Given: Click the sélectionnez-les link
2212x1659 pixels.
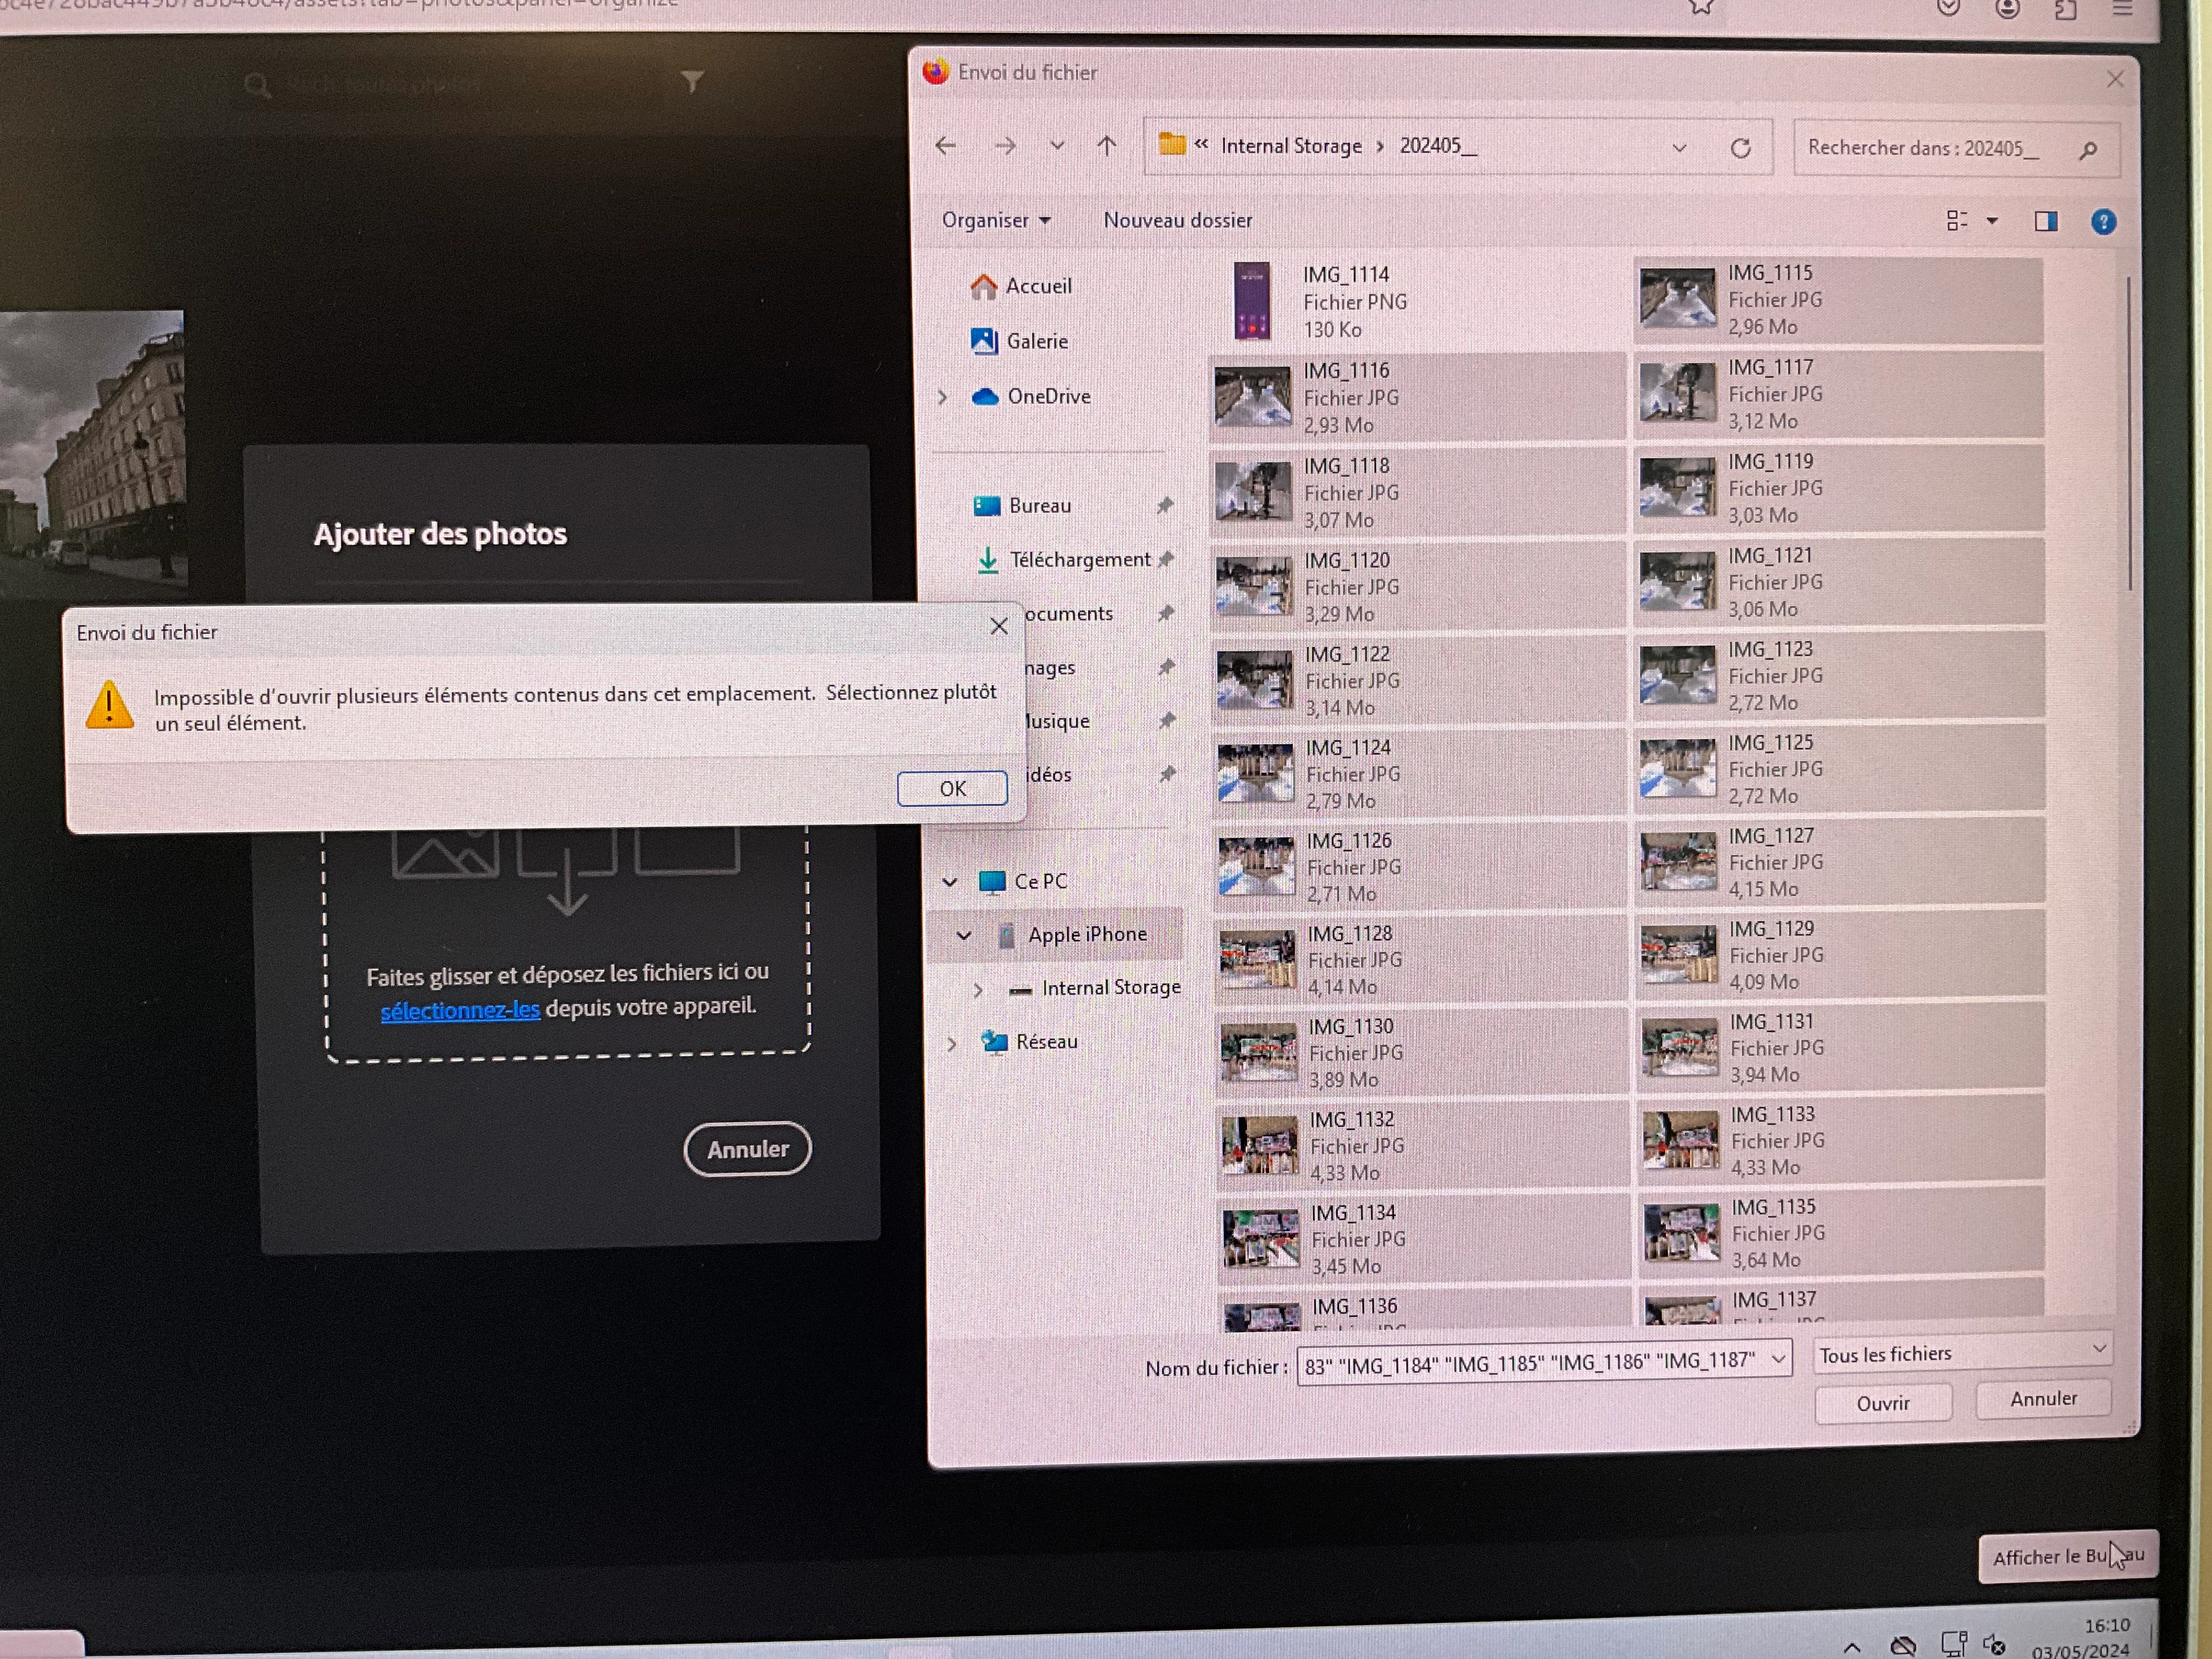Looking at the screenshot, I should [x=460, y=1010].
